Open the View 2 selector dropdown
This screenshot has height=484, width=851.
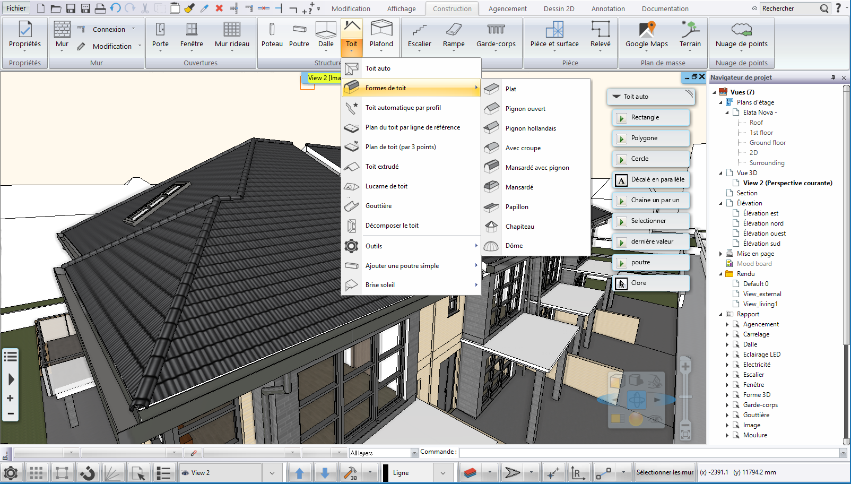tap(272, 472)
